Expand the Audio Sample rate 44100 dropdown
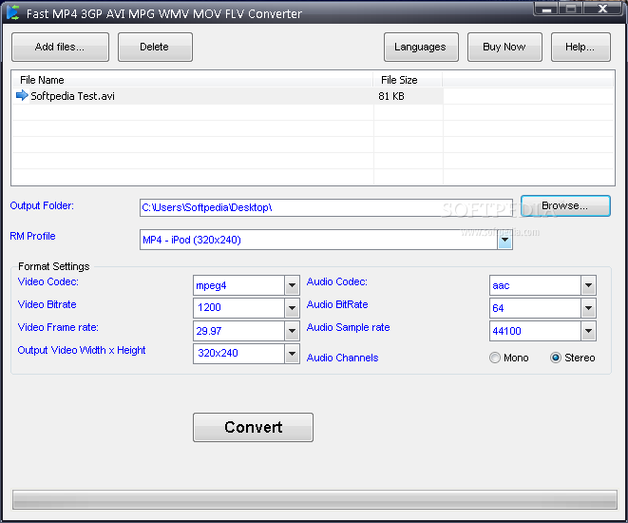Image resolution: width=628 pixels, height=523 pixels. point(588,331)
